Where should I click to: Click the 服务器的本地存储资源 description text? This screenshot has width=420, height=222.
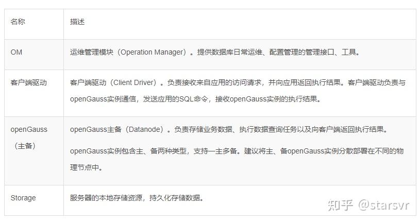coord(106,198)
